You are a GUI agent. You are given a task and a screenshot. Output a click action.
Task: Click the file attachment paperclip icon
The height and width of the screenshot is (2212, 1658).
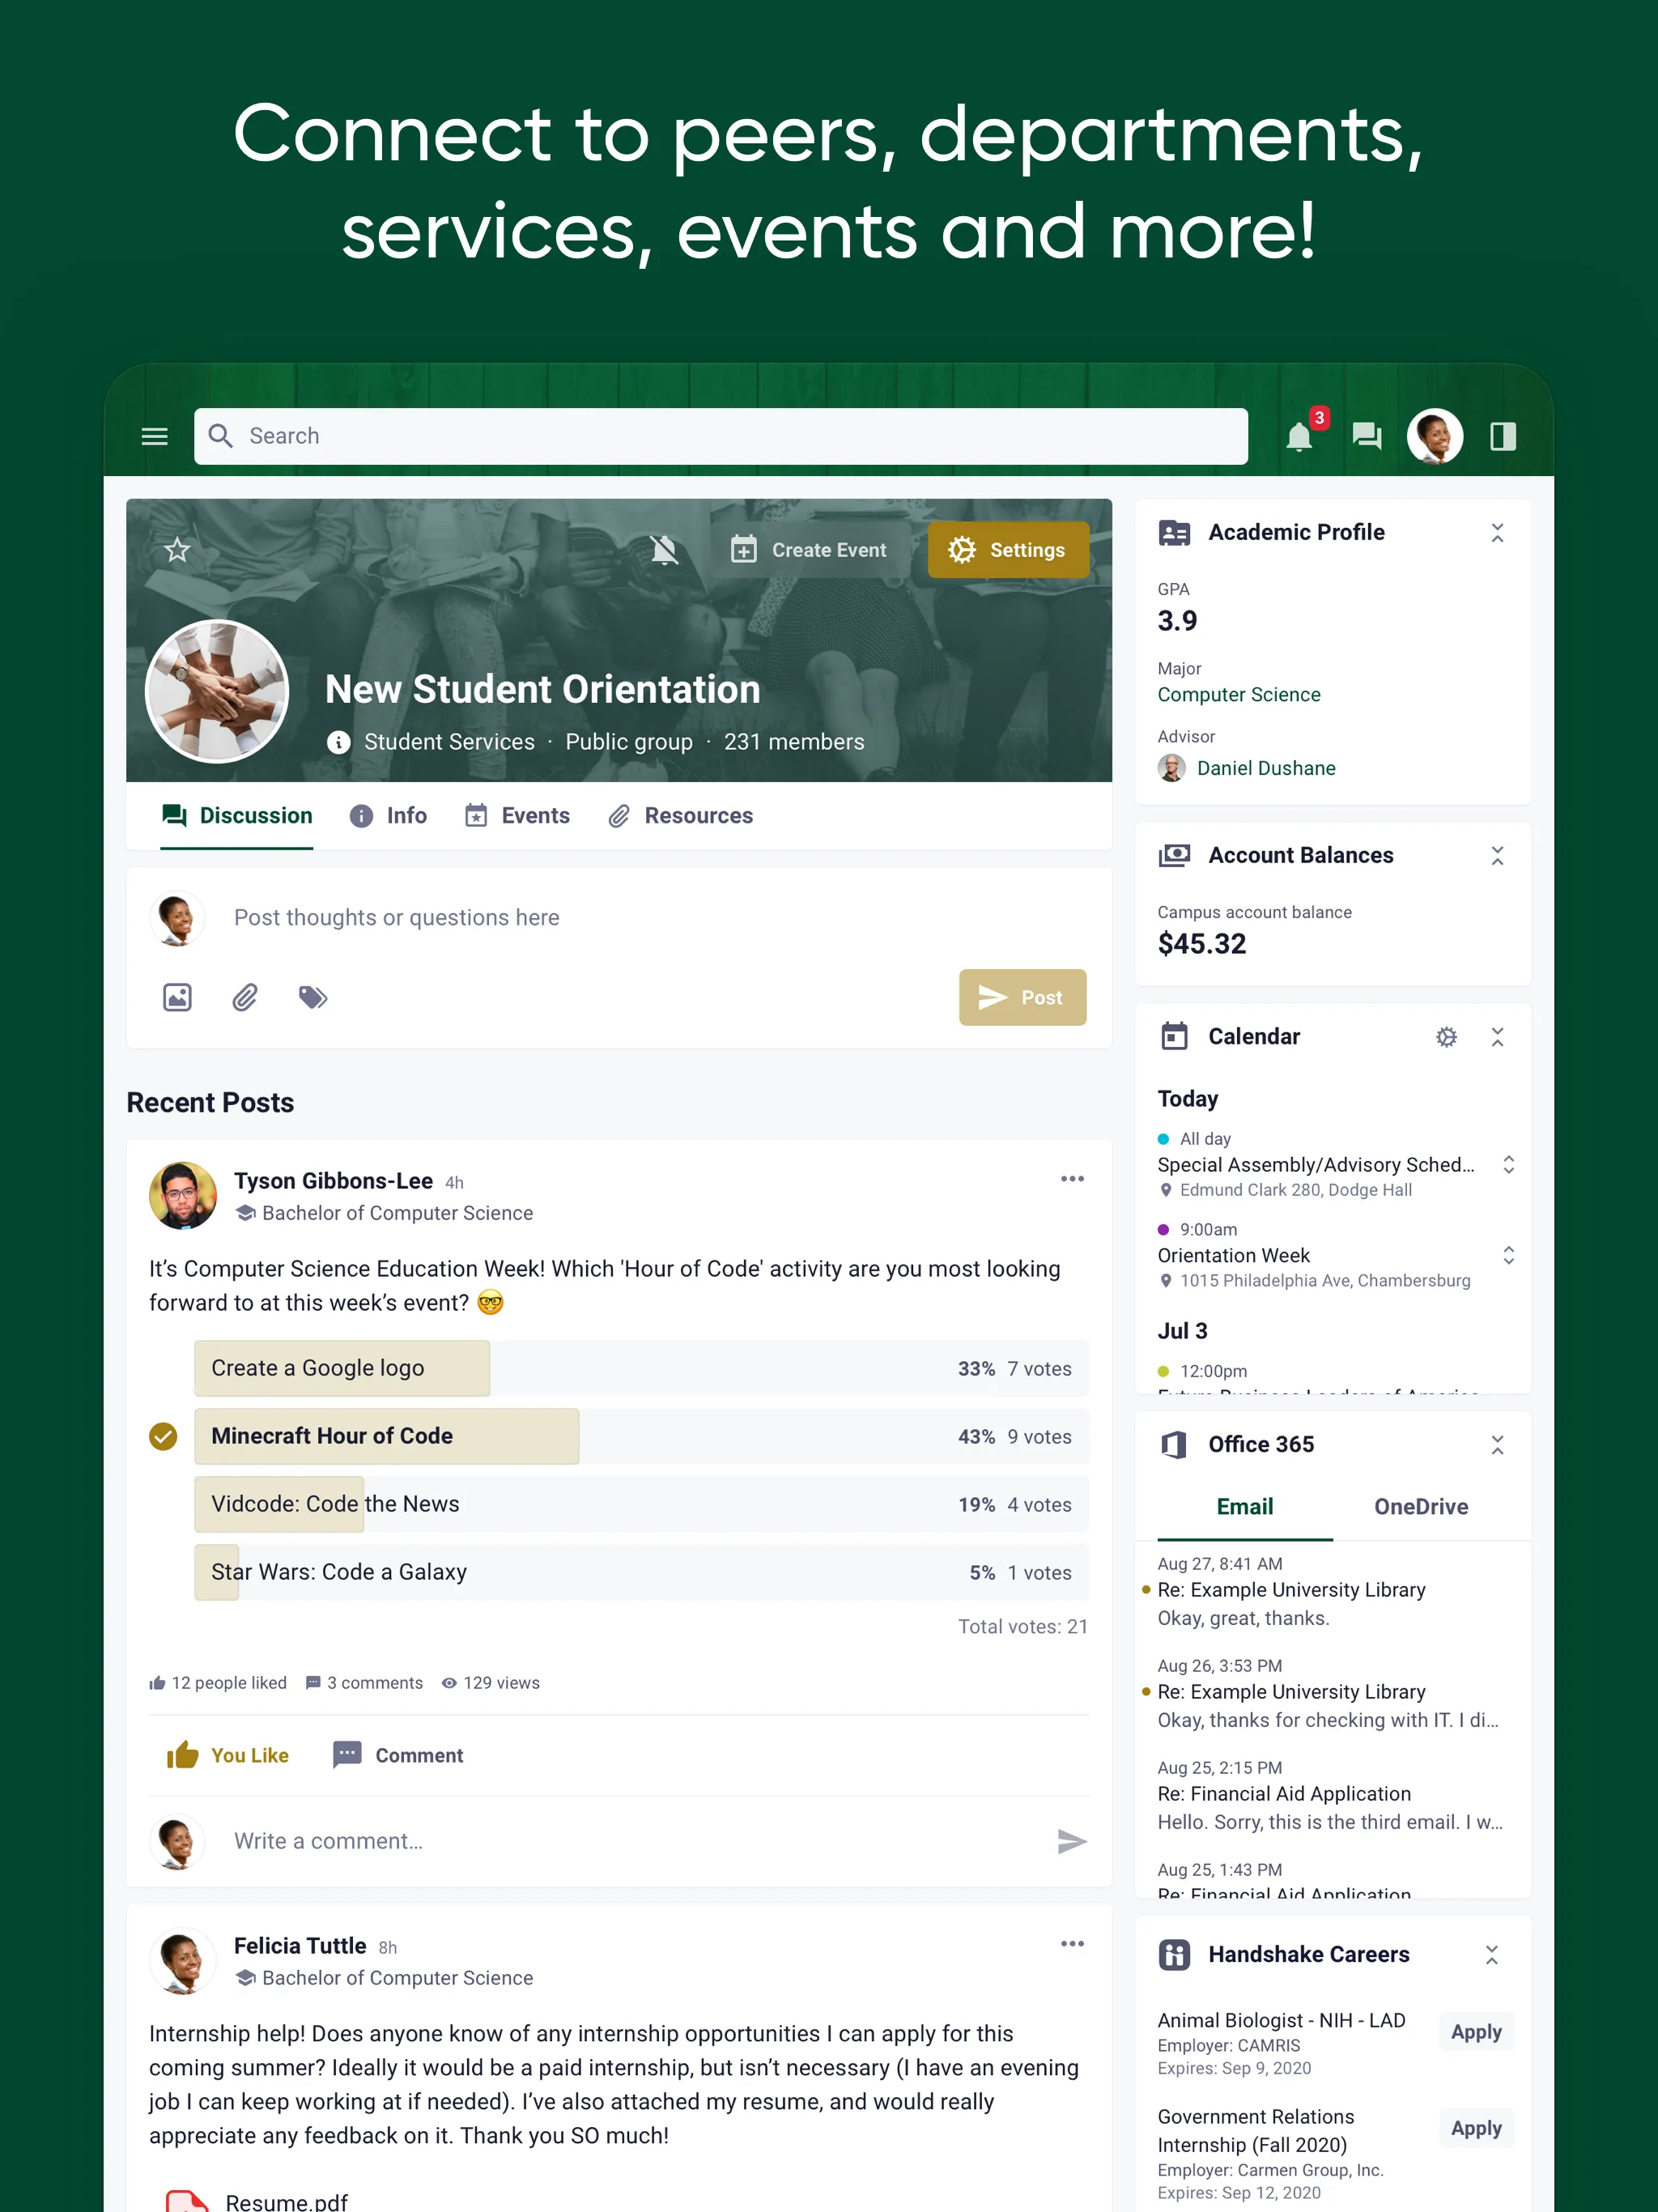point(244,996)
